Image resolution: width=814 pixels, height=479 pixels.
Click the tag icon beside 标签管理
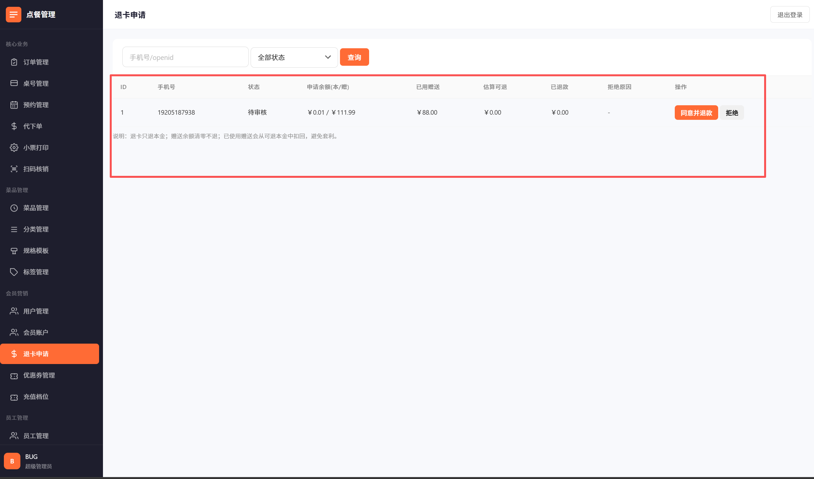coord(14,272)
